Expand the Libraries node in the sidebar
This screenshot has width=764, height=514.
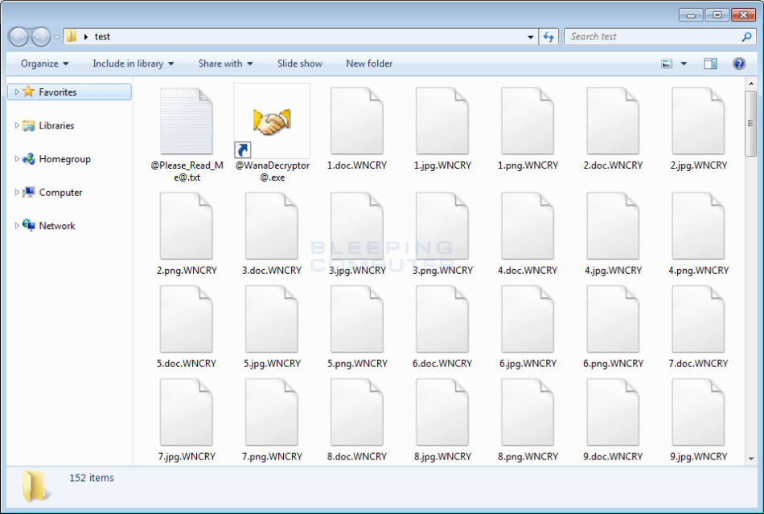(x=18, y=125)
